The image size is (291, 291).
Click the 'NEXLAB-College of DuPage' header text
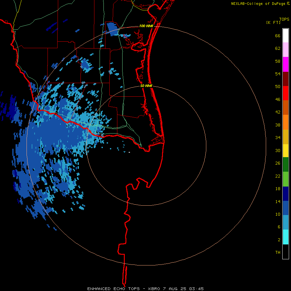(x=258, y=4)
